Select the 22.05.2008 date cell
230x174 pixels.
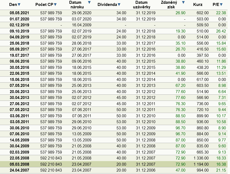(19, 158)
